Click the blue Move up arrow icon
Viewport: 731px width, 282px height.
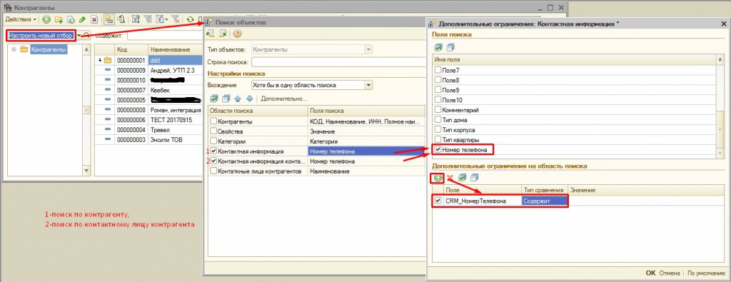point(237,99)
